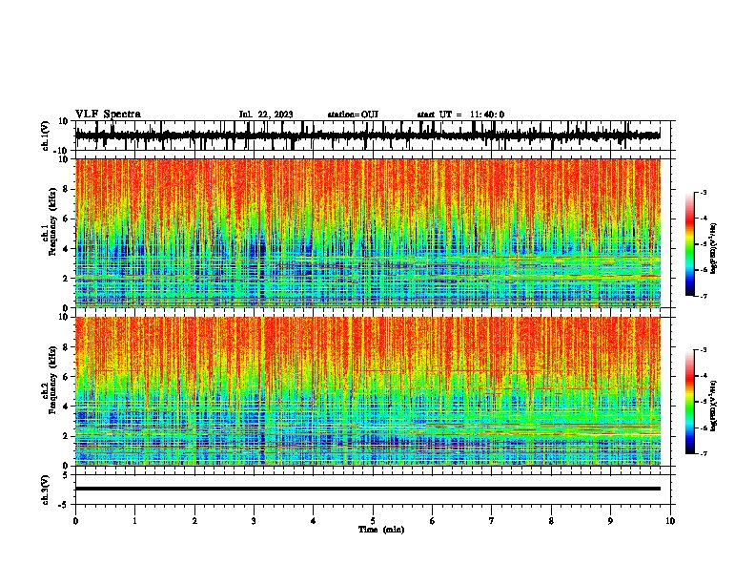Click the "start UT = 11:40:0" header text
Viewport: 755px width, 584px height.
(x=460, y=115)
